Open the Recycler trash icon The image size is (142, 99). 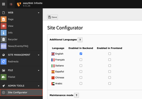(x=4, y=39)
